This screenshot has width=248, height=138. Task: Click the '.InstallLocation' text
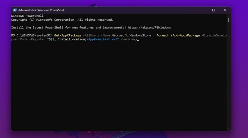pos(71,39)
